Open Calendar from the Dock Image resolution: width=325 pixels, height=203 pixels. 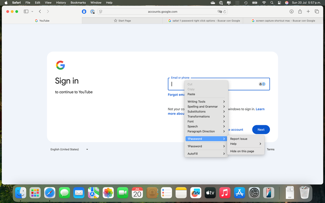pyautogui.click(x=137, y=193)
